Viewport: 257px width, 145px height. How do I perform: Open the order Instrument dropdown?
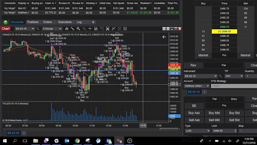(x=201, y=76)
